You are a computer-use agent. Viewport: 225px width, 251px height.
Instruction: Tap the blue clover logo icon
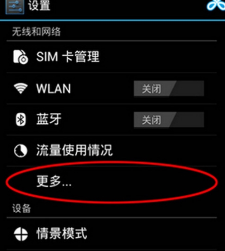point(216,5)
